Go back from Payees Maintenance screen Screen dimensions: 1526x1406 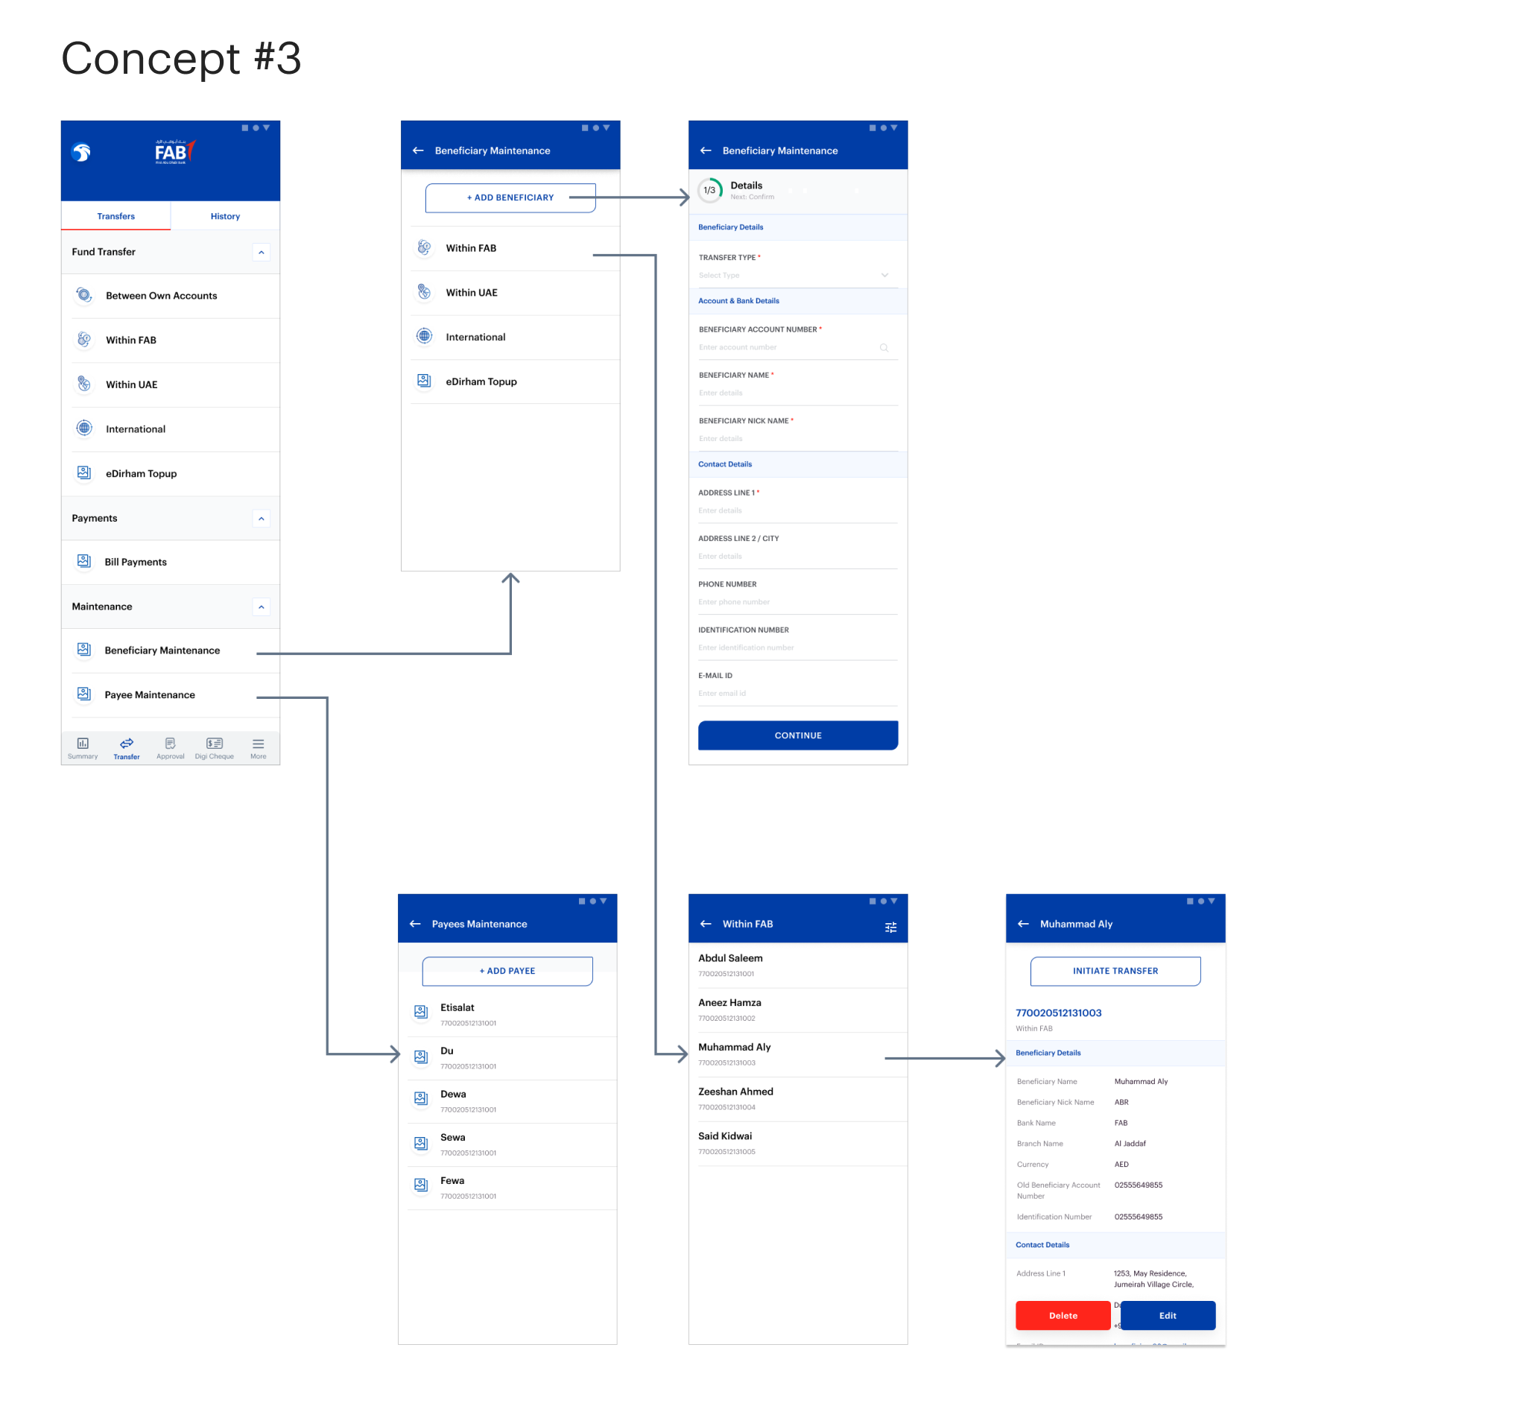pyautogui.click(x=415, y=924)
